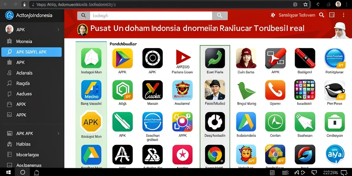Click the Windows Start button
The width and height of the screenshot is (352, 176).
pos(9,172)
